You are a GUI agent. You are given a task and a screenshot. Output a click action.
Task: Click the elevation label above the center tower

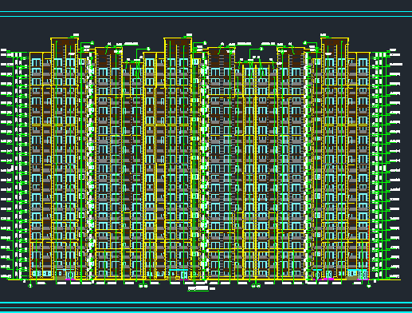[189, 35]
